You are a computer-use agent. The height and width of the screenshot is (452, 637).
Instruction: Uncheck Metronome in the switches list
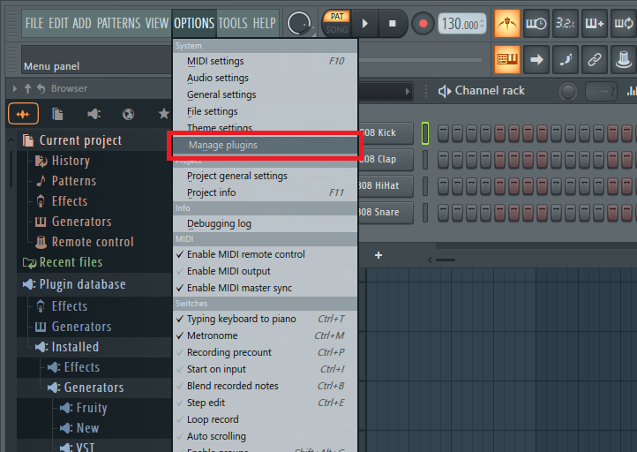(x=212, y=335)
